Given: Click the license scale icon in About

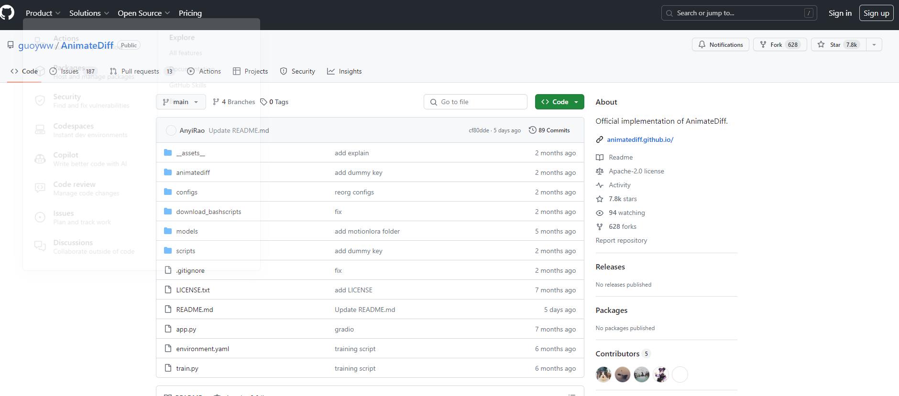Looking at the screenshot, I should (600, 171).
